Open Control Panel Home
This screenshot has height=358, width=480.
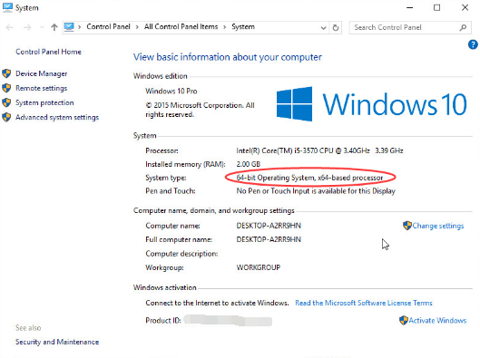click(48, 52)
